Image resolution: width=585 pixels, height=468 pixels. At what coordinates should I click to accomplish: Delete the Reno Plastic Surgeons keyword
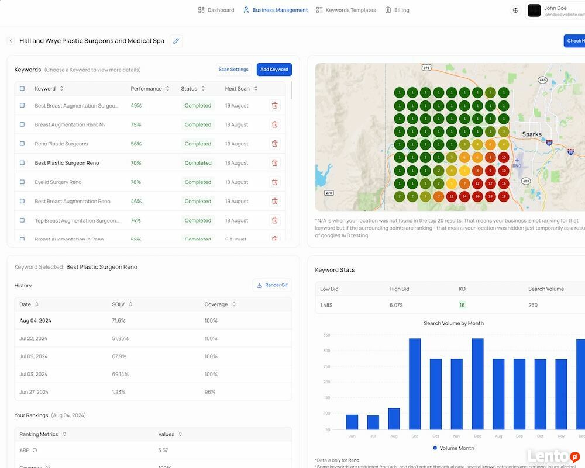(274, 144)
